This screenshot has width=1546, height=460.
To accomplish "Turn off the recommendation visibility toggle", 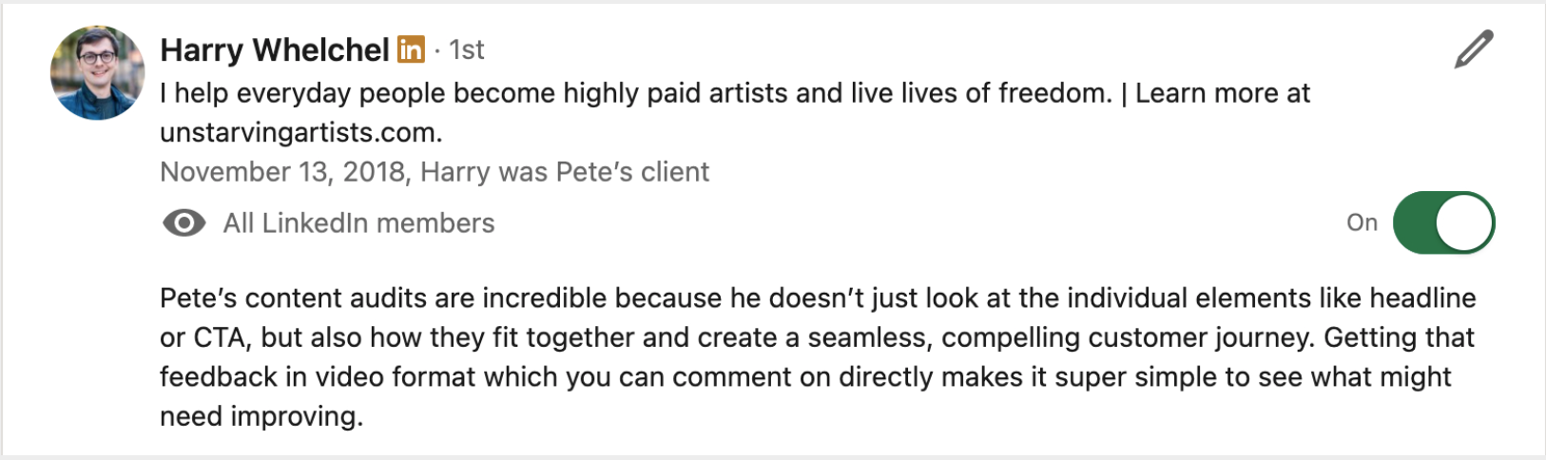I will coord(1442,223).
